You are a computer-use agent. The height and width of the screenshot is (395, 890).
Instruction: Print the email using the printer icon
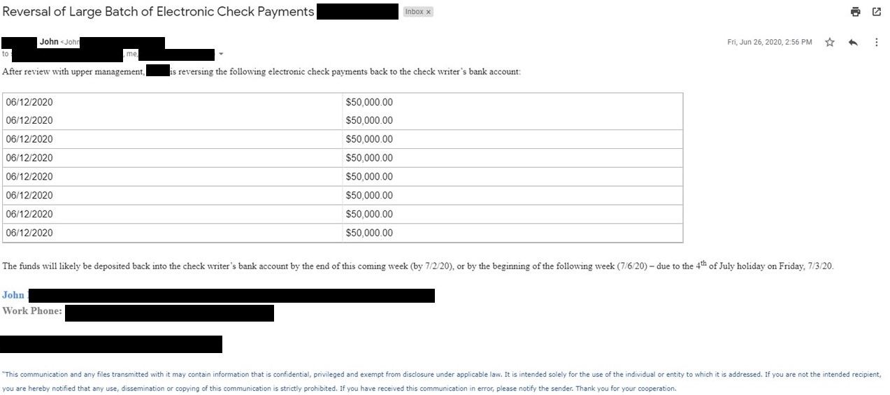855,12
